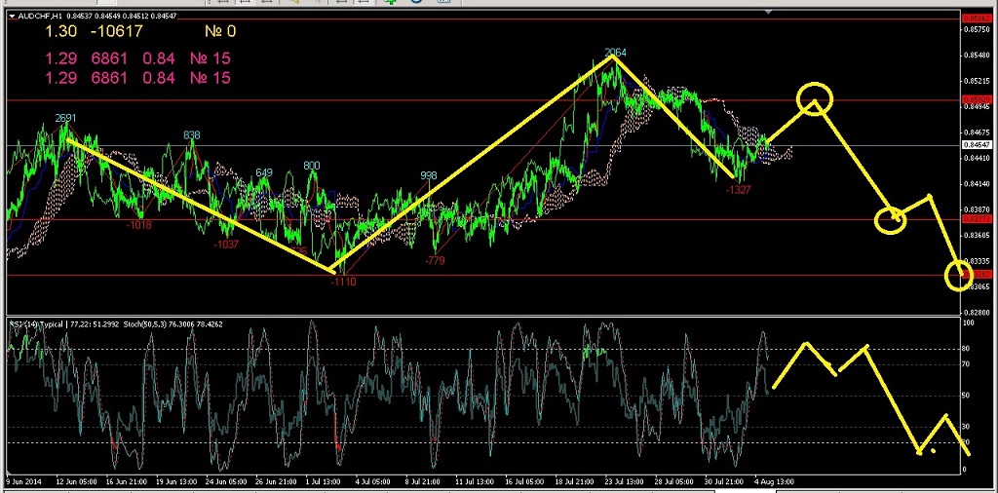The height and width of the screenshot is (493, 998).
Task: Select the red 0.83773 price level tag
Action: coord(975,219)
